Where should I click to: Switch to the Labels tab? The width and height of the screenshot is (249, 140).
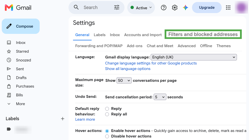pos(100,35)
